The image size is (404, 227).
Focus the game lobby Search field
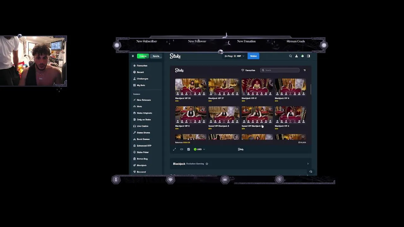coord(280,70)
